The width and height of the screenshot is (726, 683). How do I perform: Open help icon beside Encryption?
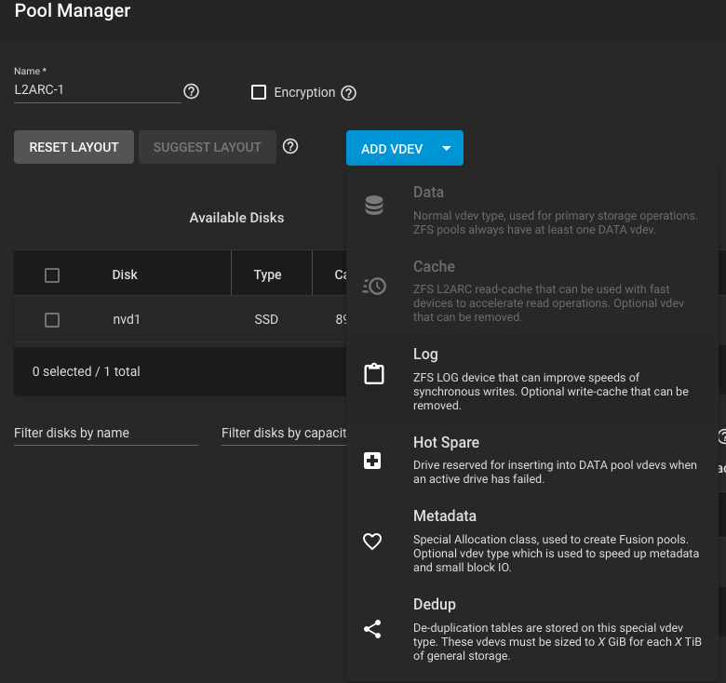(349, 93)
